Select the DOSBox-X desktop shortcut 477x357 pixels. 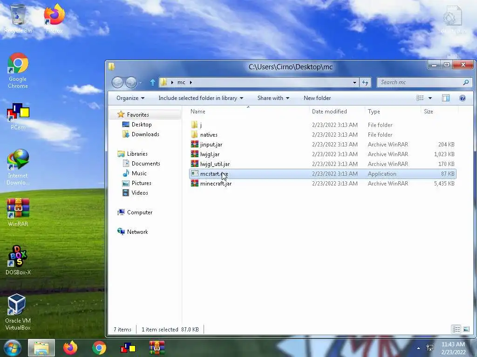coord(18,260)
